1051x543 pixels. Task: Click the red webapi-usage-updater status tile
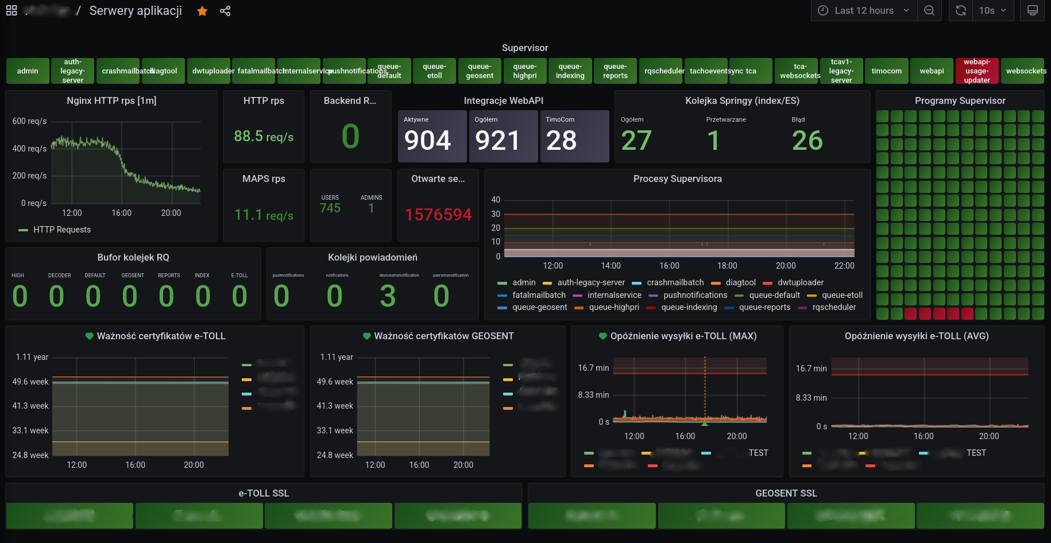point(977,71)
